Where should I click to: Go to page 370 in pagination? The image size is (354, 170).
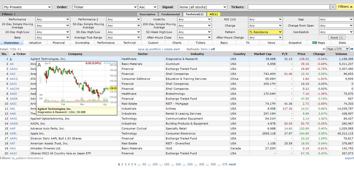pyautogui.click(x=225, y=164)
